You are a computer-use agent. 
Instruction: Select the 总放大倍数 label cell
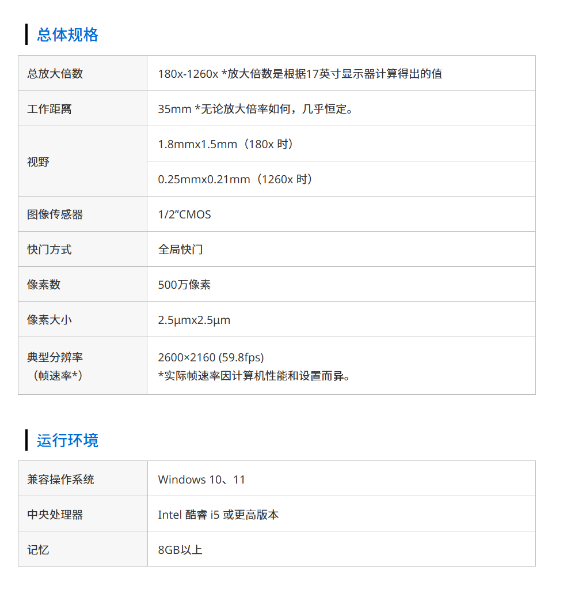click(x=82, y=73)
